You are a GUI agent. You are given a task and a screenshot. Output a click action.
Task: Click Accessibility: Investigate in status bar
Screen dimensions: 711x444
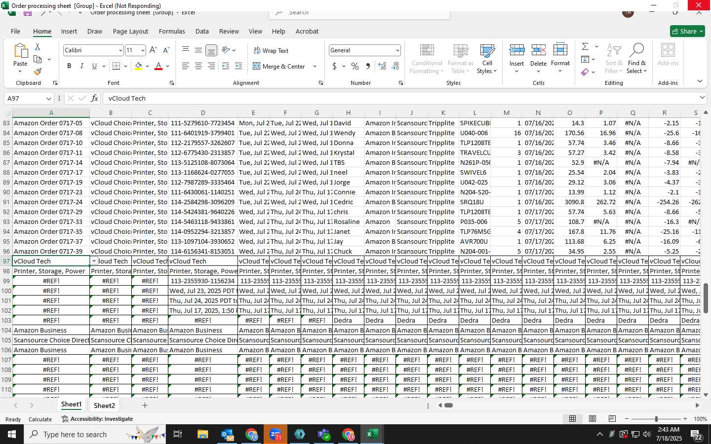[97, 419]
